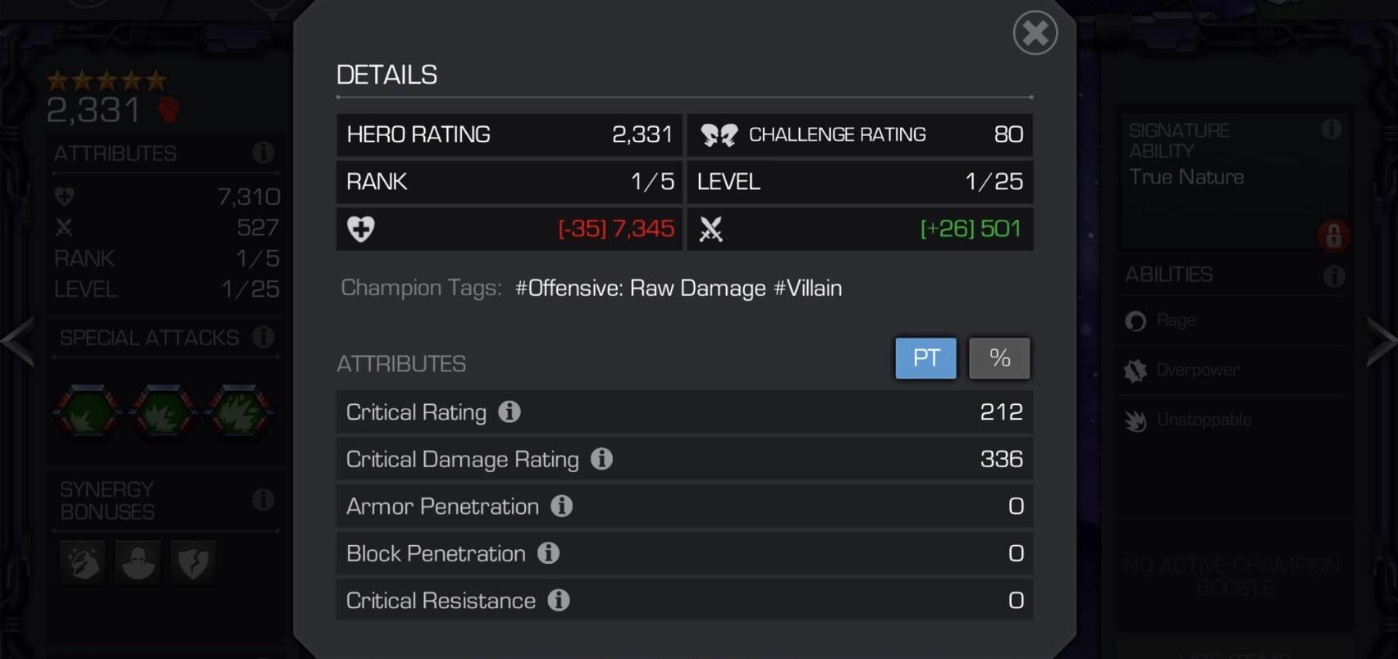The height and width of the screenshot is (659, 1398).
Task: Tap the Special Attacks info icon
Action: point(262,337)
